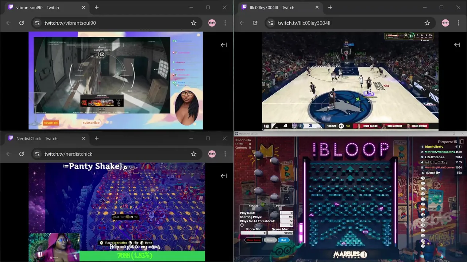467x262 pixels.
Task: Select MentalityWorldGaming in Marbles leaderboard
Action: coord(440,152)
